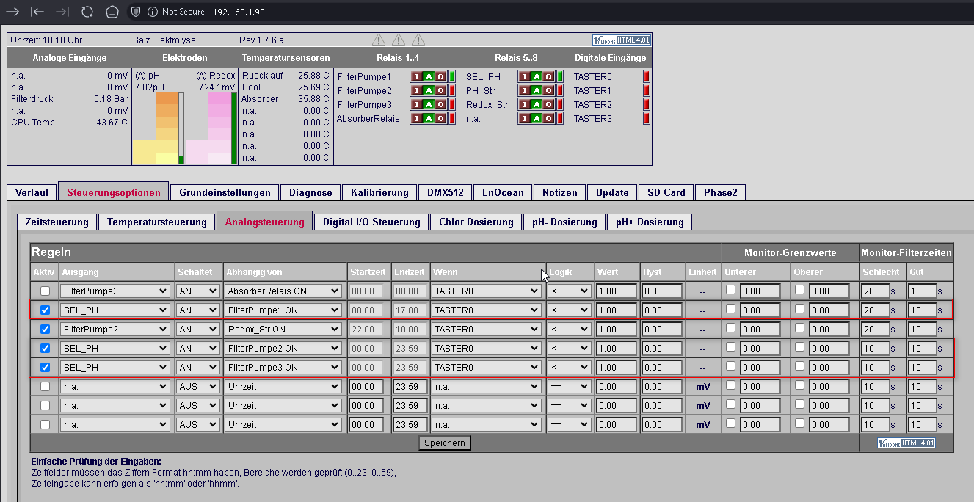Uncheck Aktiv for SEL_PH FilterPumpe3 ON rule

pos(45,367)
